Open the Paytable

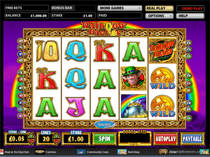pos(192,139)
